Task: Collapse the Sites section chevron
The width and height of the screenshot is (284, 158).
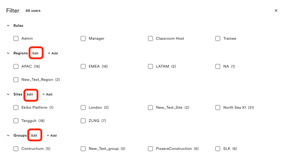Action: tap(8, 94)
